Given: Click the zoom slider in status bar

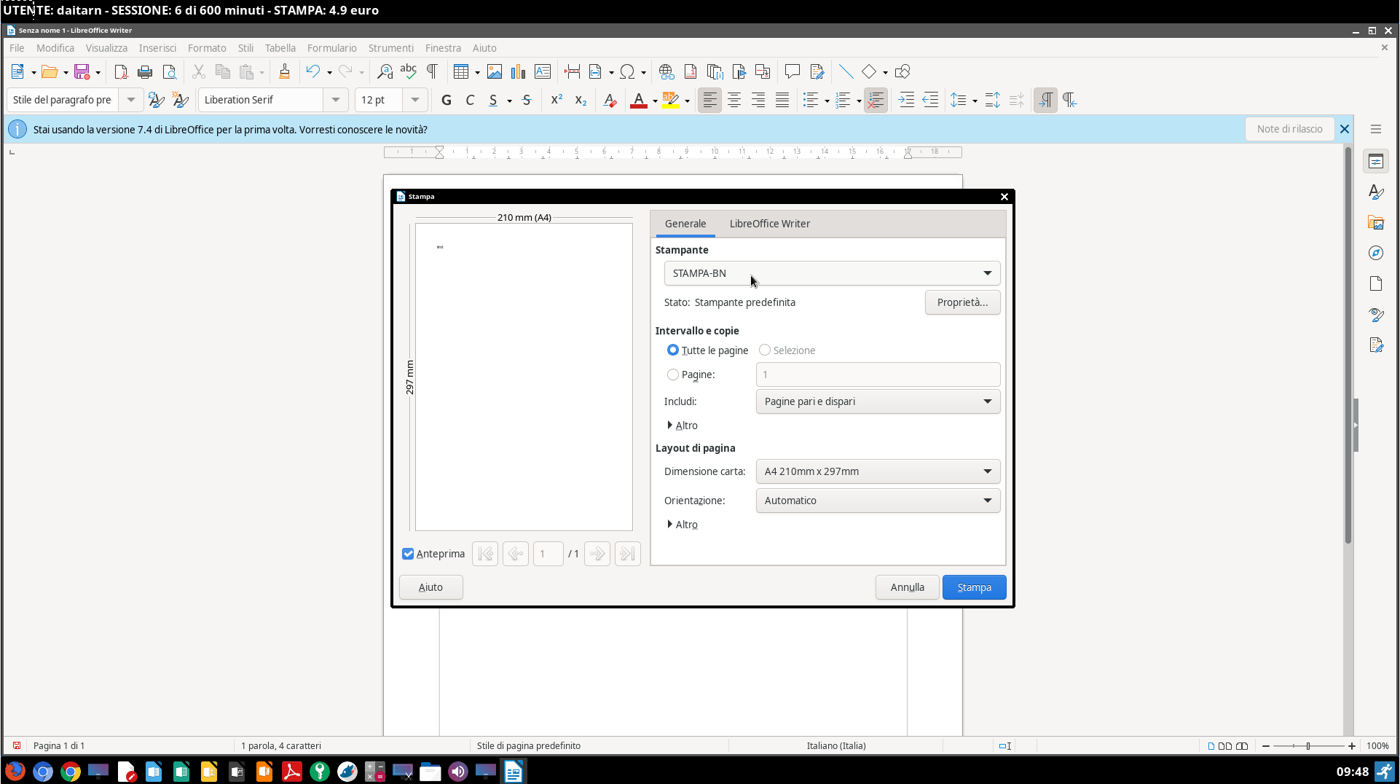Looking at the screenshot, I should [x=1308, y=745].
